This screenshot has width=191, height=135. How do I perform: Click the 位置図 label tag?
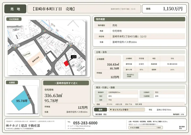pyautogui.click(x=12, y=82)
